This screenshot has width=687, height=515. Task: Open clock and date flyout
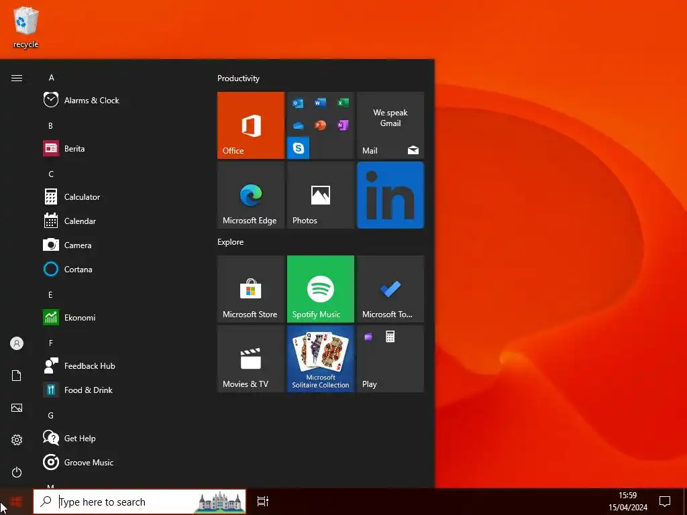[628, 502]
